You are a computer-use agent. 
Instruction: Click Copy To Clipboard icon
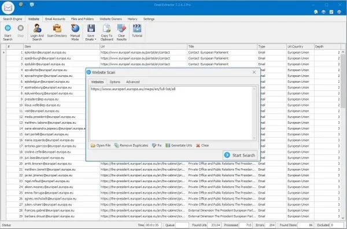pyautogui.click(x=106, y=28)
